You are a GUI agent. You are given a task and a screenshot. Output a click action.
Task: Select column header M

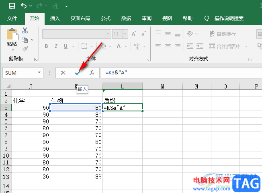pyautogui.click(x=162, y=86)
